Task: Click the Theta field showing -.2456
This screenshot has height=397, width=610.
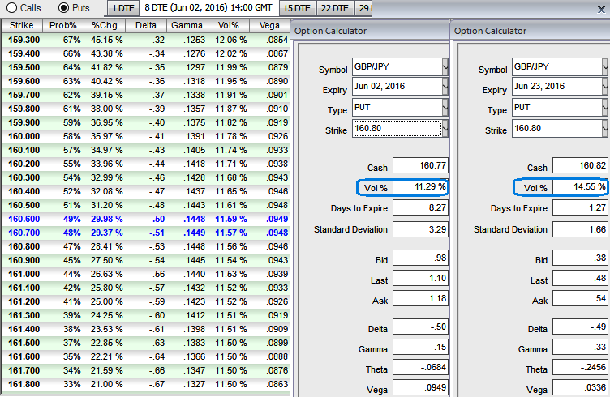Action: tap(580, 367)
